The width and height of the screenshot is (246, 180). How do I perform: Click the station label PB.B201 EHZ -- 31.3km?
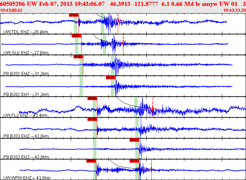point(26,74)
